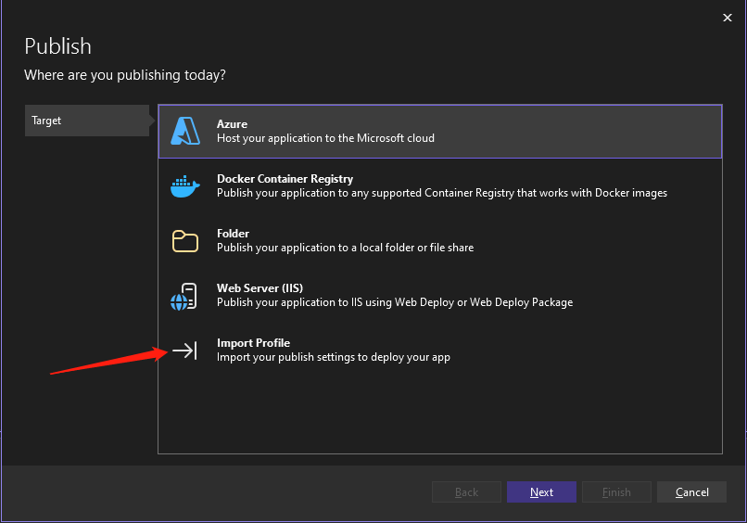The image size is (747, 523).
Task: Select the Import Profile title
Action: [253, 343]
